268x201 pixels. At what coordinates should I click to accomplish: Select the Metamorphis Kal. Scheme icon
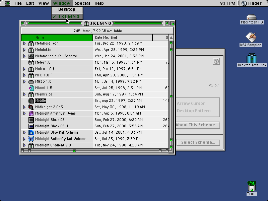(31, 56)
